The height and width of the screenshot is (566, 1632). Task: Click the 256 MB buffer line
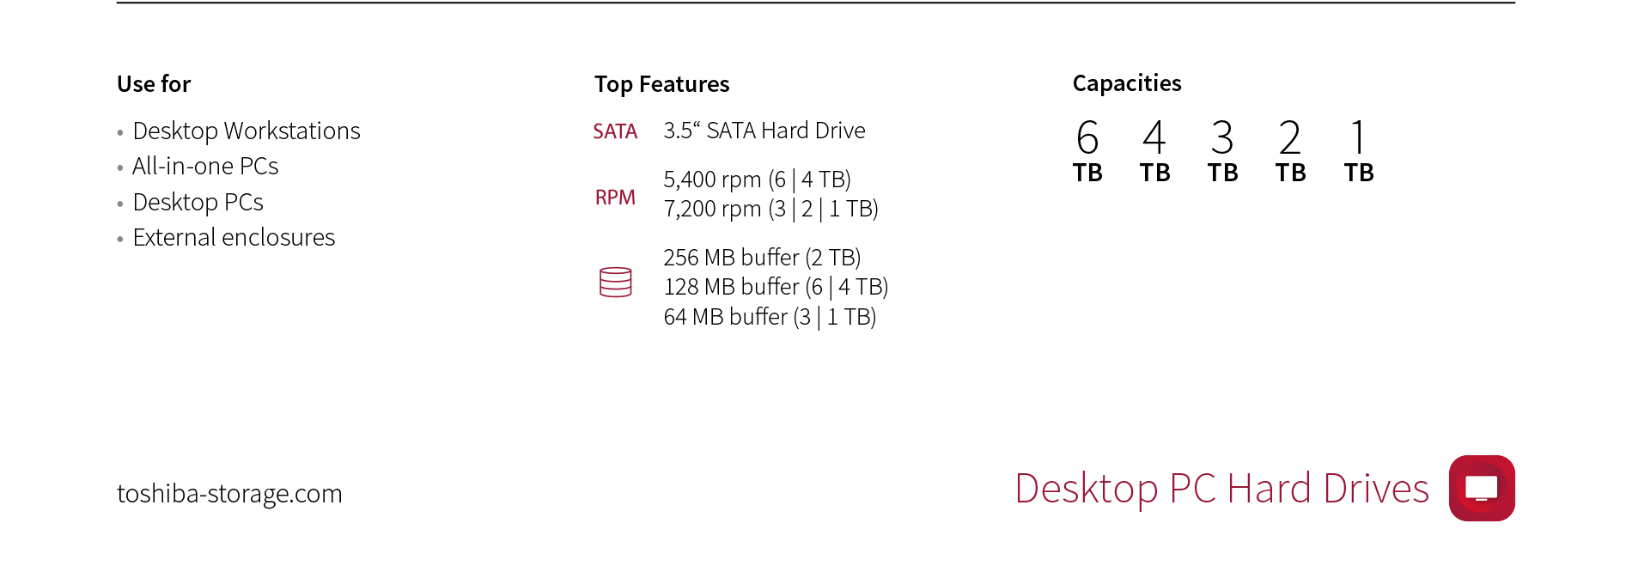click(x=762, y=258)
